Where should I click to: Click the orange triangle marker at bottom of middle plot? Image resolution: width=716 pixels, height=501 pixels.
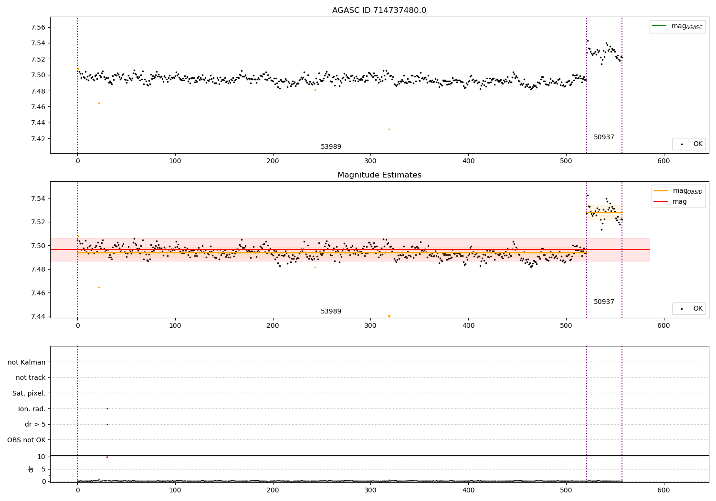389,316
